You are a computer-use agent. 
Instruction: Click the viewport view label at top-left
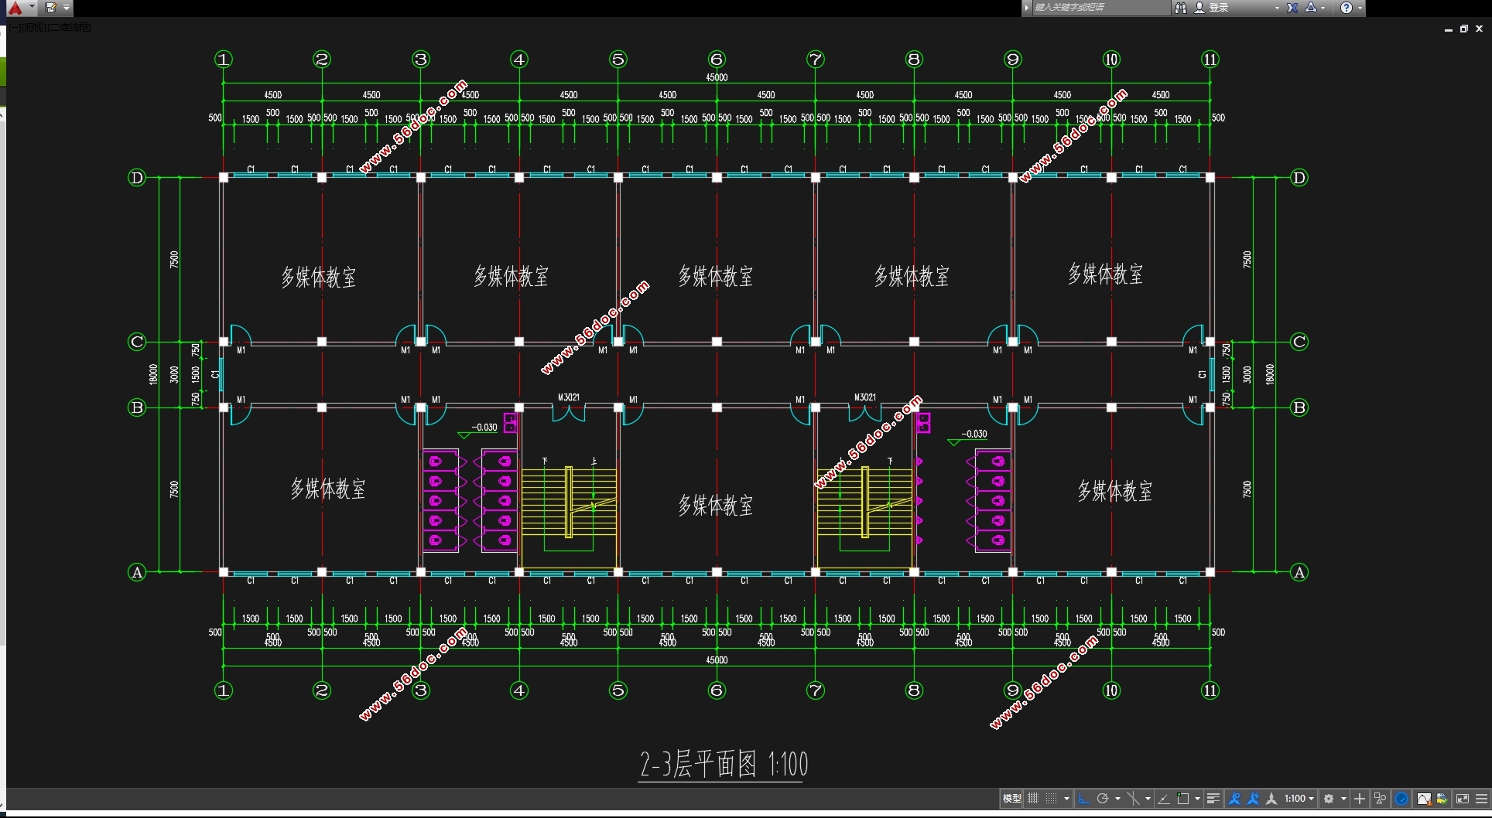click(x=51, y=28)
